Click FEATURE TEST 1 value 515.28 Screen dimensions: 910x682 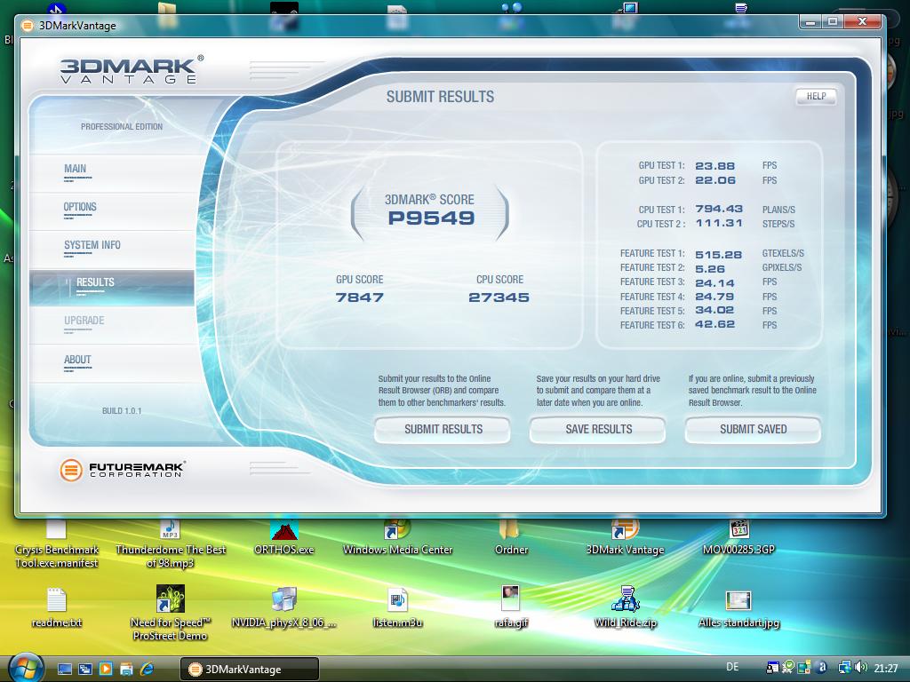(x=718, y=255)
